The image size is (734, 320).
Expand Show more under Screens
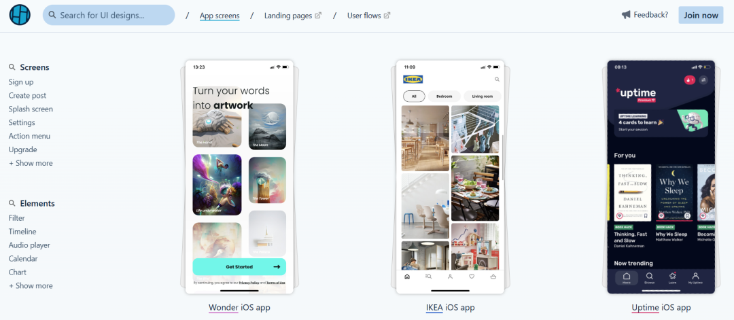click(x=31, y=163)
